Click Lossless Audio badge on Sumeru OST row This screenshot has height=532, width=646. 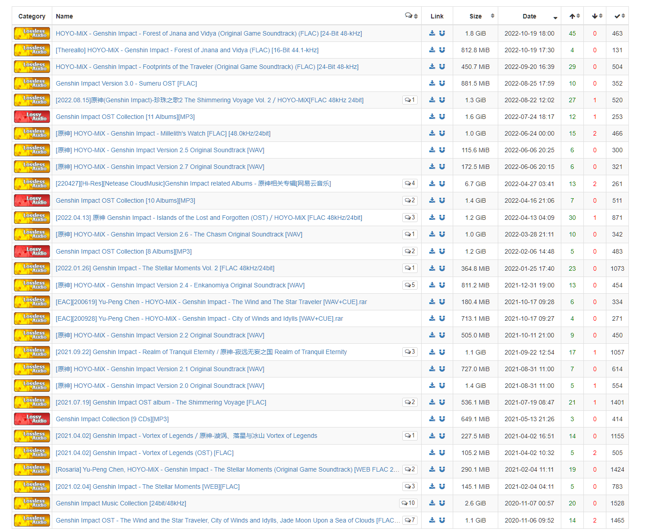pos(32,83)
